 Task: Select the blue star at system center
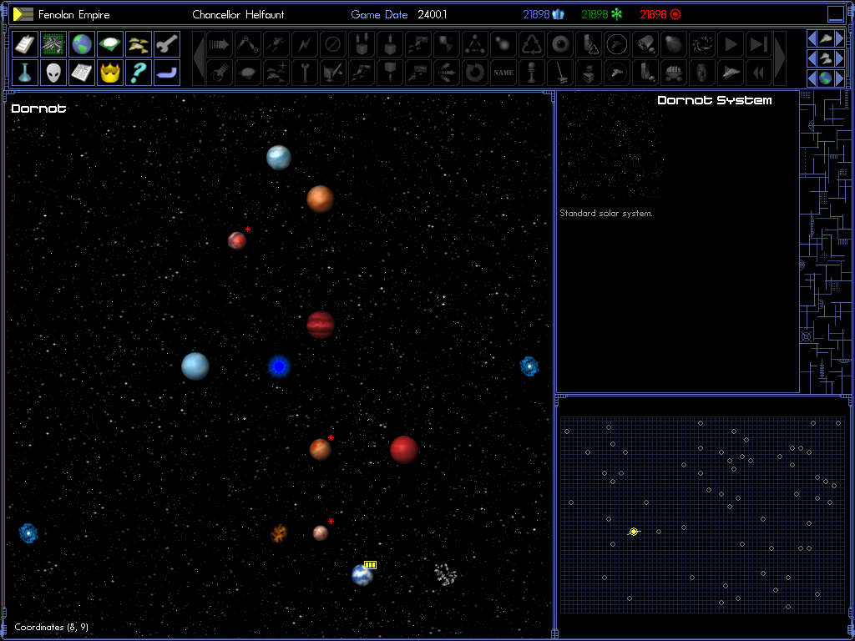coord(279,367)
